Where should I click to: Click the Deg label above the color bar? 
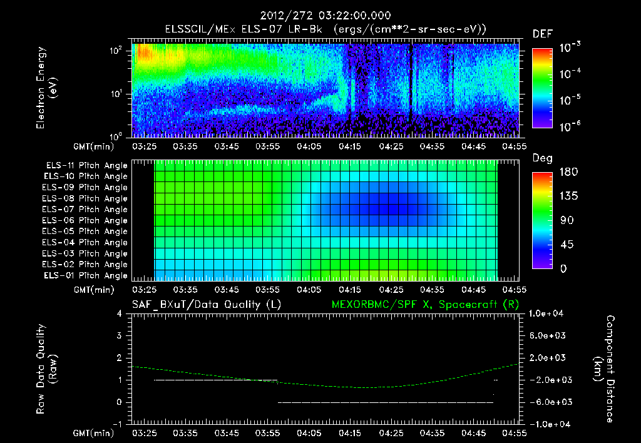point(543,158)
